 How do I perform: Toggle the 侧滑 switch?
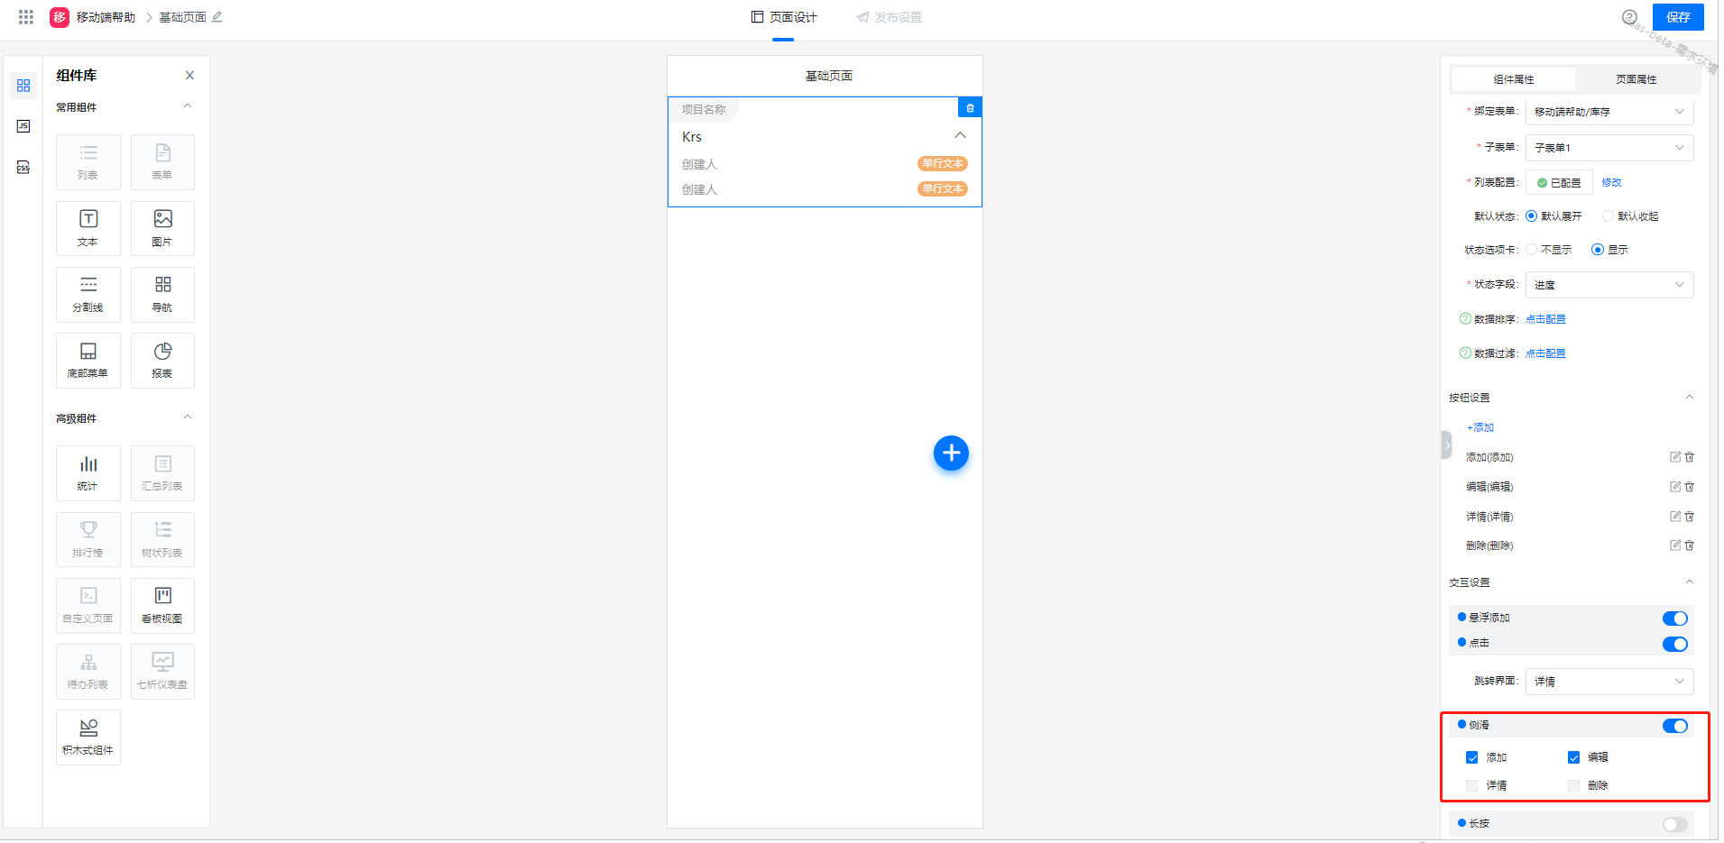tap(1675, 726)
